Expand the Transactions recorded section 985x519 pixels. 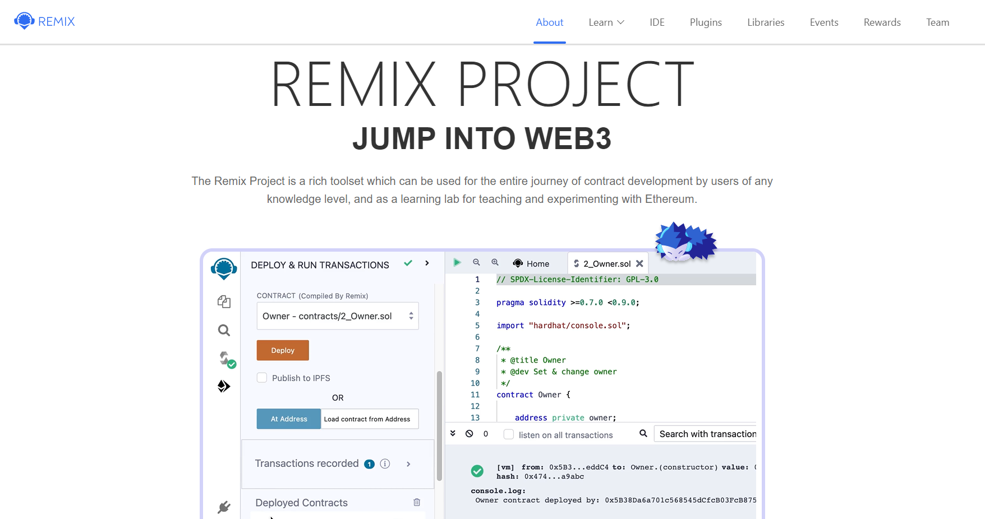(408, 464)
